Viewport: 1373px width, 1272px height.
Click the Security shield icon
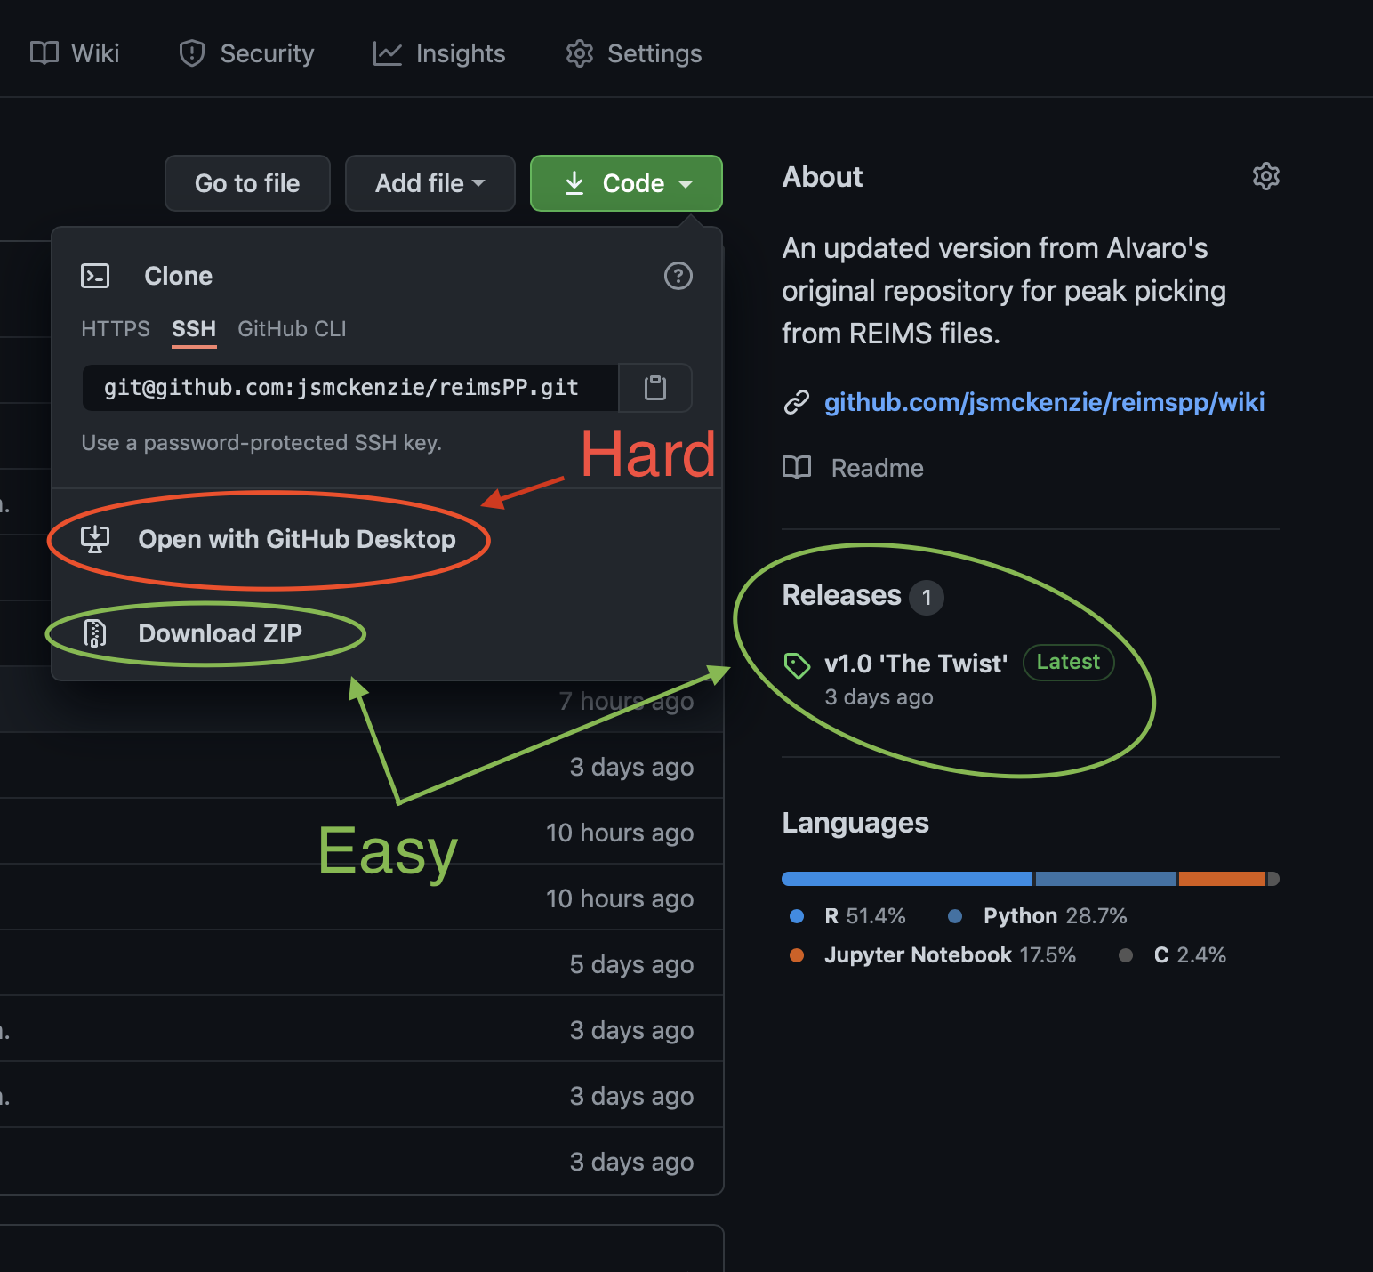(x=192, y=53)
